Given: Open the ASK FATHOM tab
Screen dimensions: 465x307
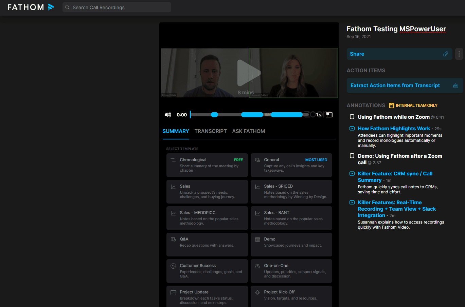Looking at the screenshot, I should [x=248, y=131].
